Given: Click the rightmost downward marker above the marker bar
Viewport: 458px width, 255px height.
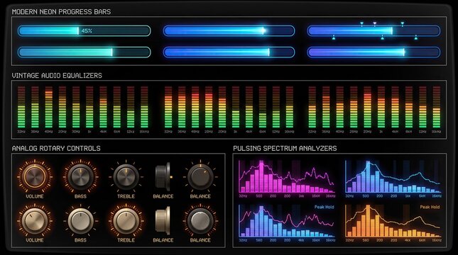Looking at the screenshot, I should pos(402,23).
